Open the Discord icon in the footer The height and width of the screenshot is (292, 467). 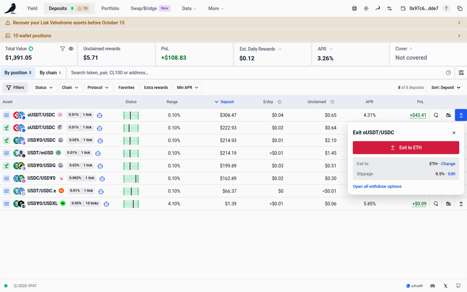pos(433,286)
